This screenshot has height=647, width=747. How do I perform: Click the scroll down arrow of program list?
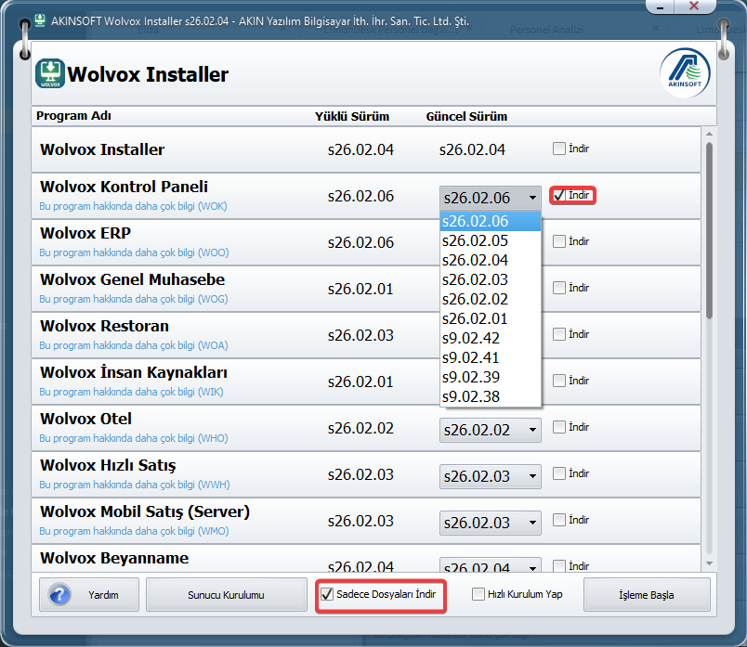click(710, 563)
